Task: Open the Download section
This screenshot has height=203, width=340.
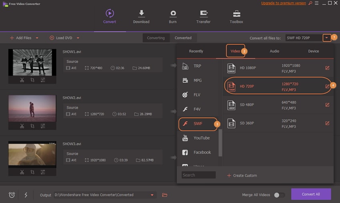Action: [141, 16]
